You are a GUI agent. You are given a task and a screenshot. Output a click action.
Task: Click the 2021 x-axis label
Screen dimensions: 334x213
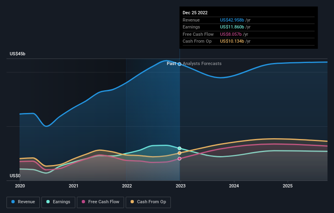pos(74,186)
